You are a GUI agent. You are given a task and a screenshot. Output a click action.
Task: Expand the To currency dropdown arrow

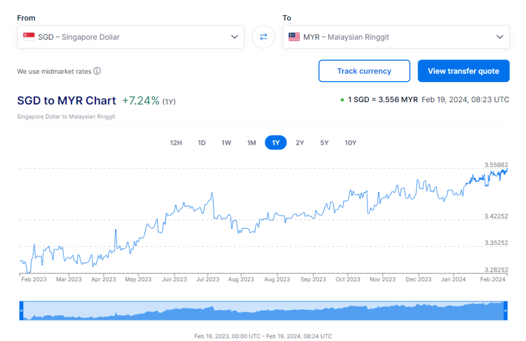tap(500, 37)
